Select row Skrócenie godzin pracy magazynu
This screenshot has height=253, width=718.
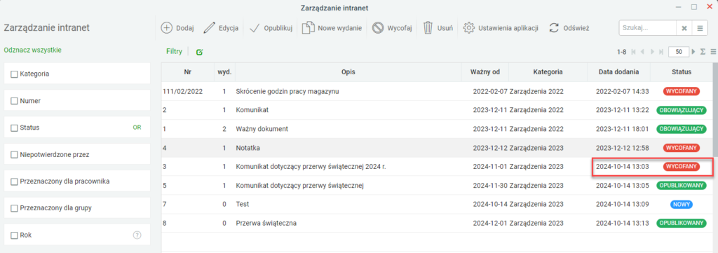click(x=438, y=91)
